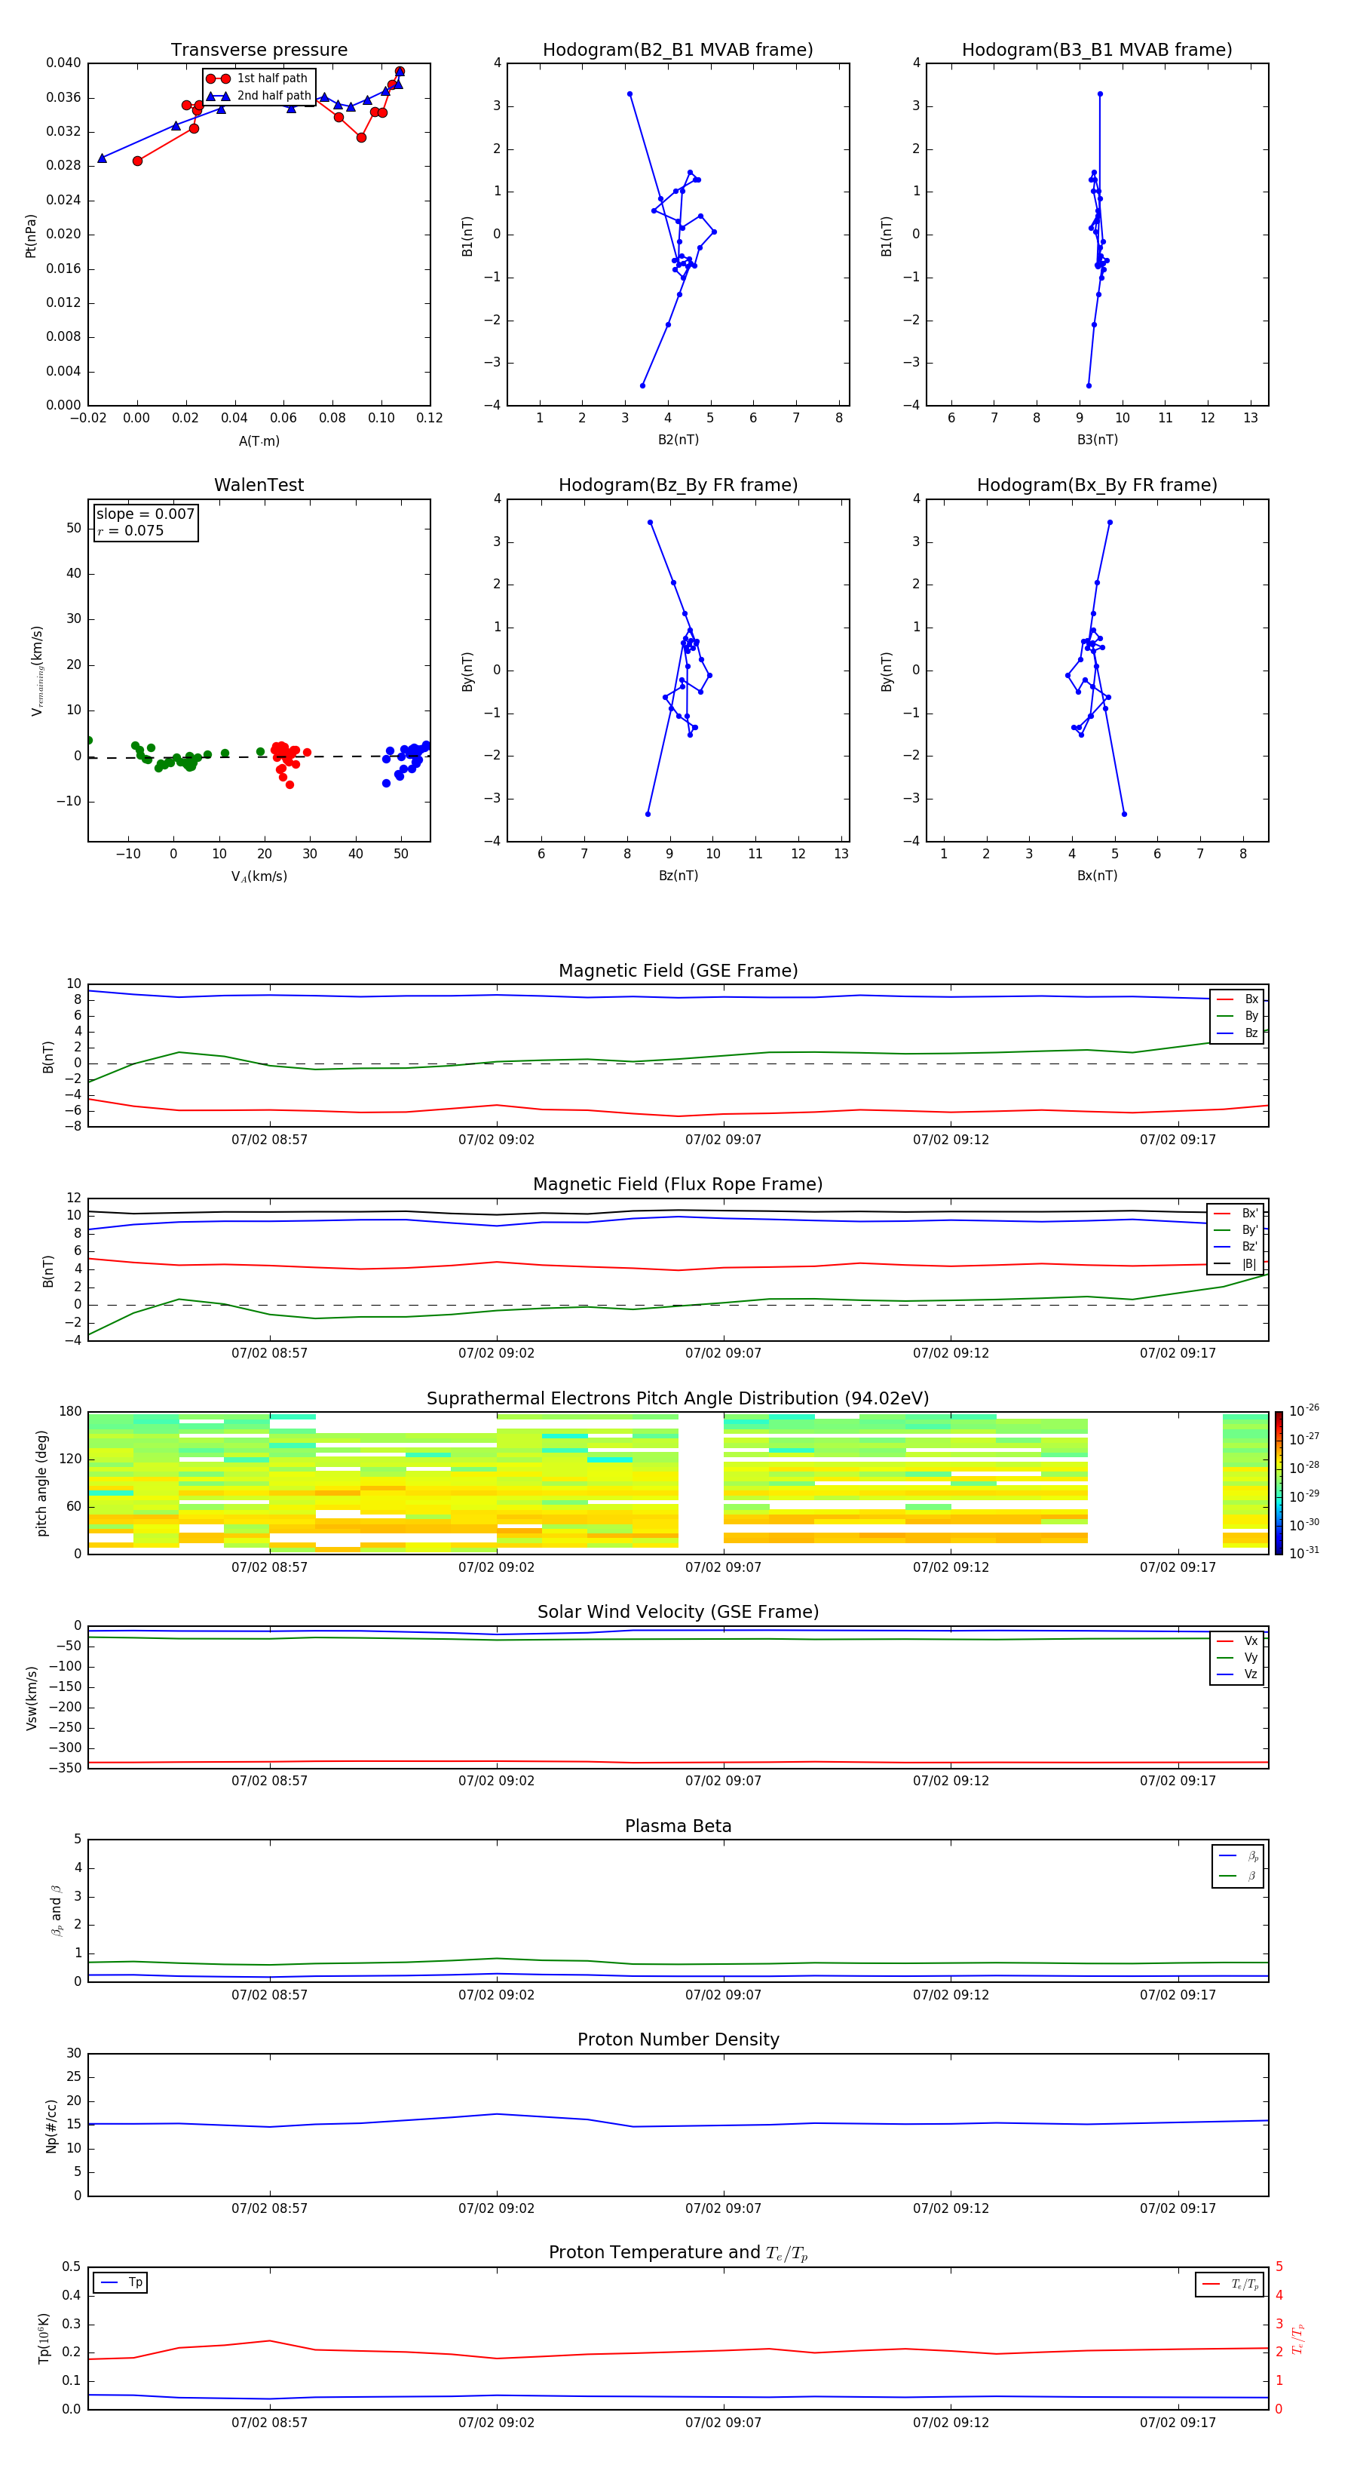Click the 'V_A(km/s)' x-axis label
This screenshot has width=1357, height=2489.
click(x=259, y=876)
